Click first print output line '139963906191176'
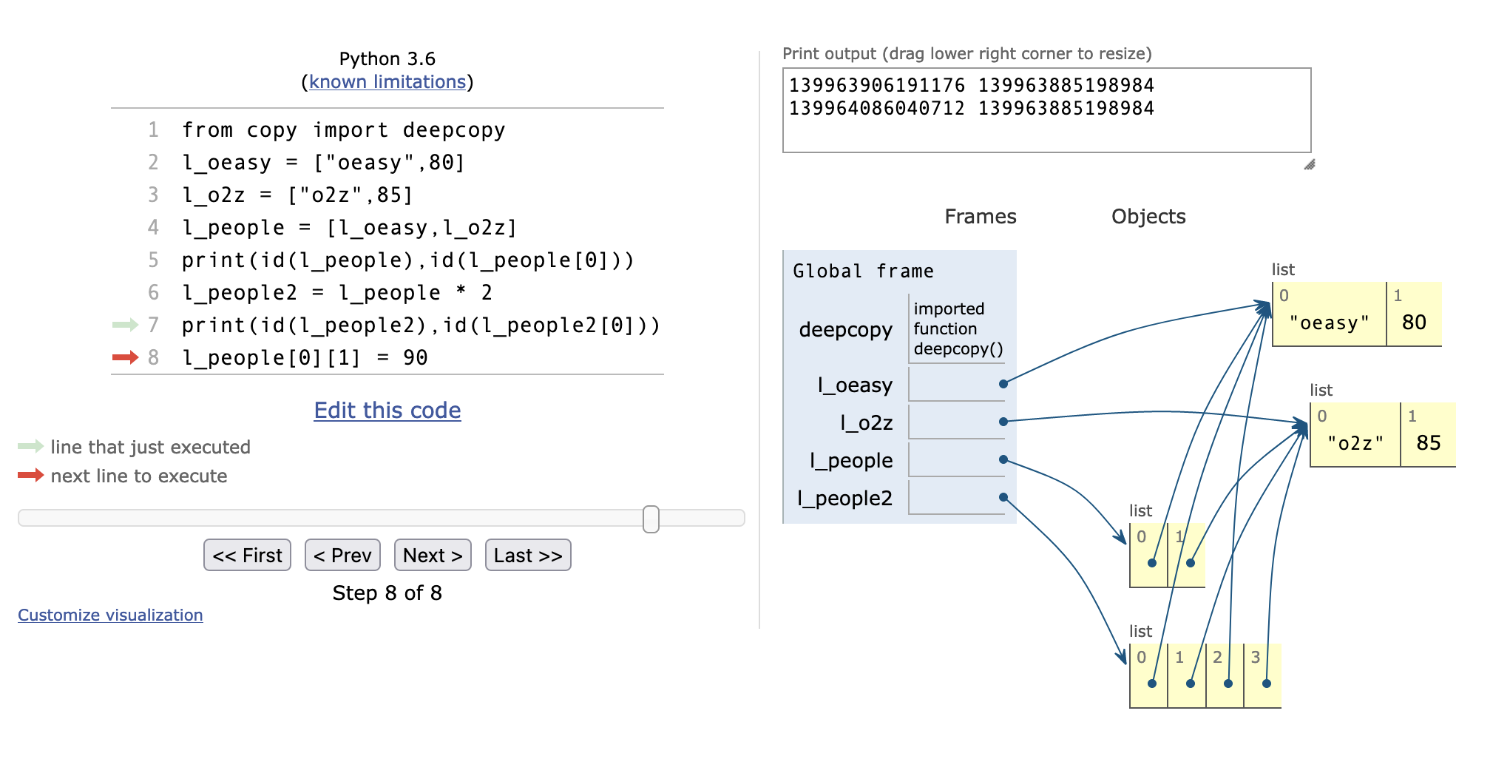The width and height of the screenshot is (1510, 759). point(877,85)
